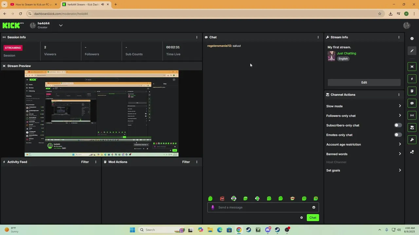Click the camera sidebar icon
Image resolution: width=419 pixels, height=235 pixels.
tap(412, 127)
